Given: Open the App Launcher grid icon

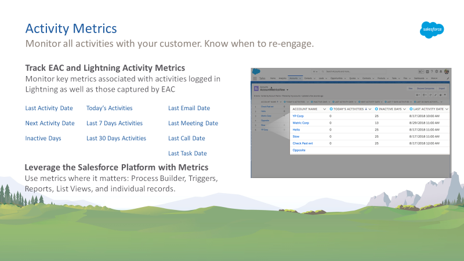Looking at the screenshot, I should 255,78.
